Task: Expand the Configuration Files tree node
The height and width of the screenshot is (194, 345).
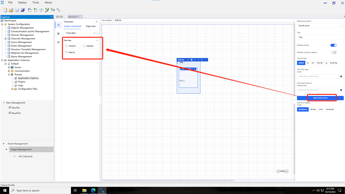Action: (x=12, y=89)
